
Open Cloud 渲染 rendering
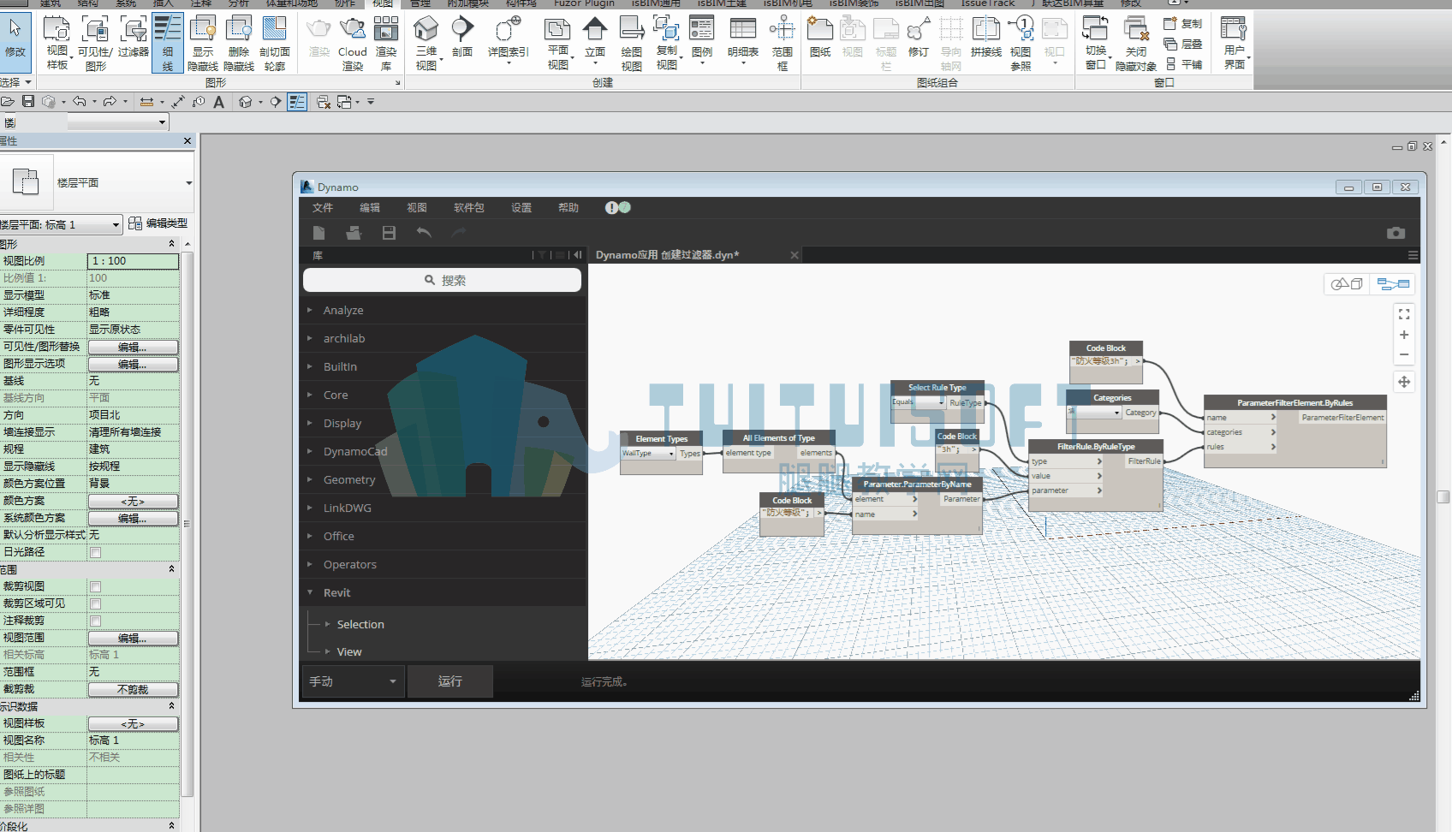(x=353, y=41)
